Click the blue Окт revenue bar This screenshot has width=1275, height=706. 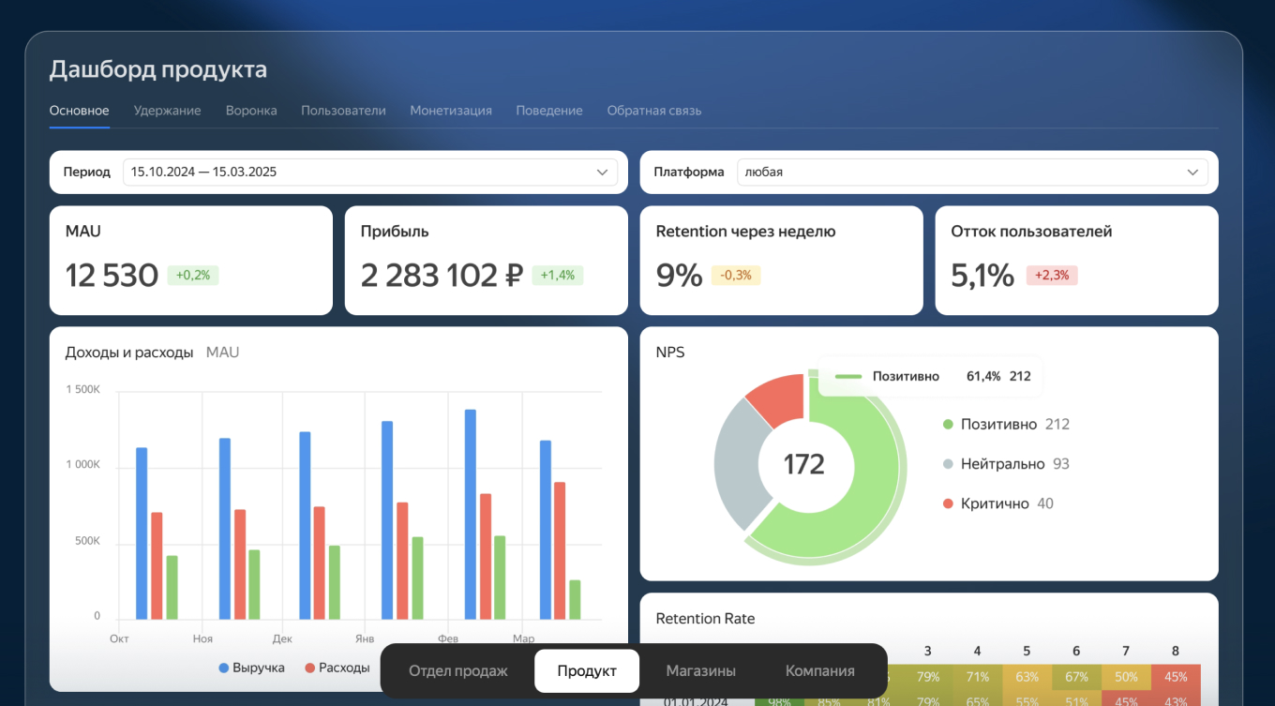tap(142, 533)
